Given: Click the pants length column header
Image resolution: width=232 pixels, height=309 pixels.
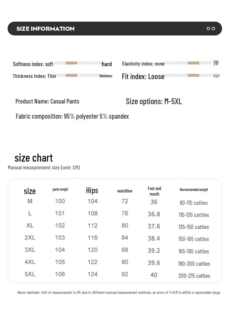Looking at the screenshot, I should (x=60, y=189).
